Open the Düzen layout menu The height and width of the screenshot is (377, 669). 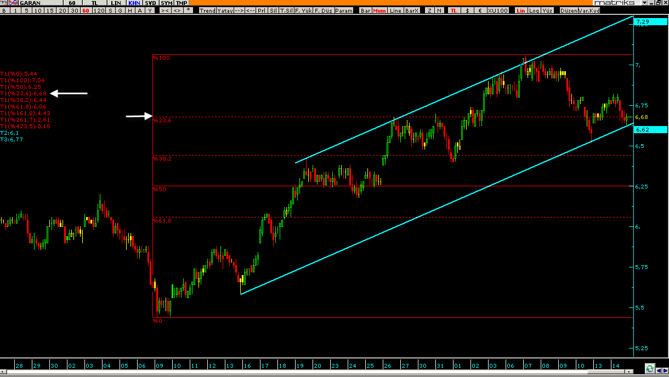(569, 10)
